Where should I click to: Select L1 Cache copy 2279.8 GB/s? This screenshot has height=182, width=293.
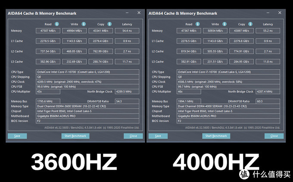coord(242,41)
